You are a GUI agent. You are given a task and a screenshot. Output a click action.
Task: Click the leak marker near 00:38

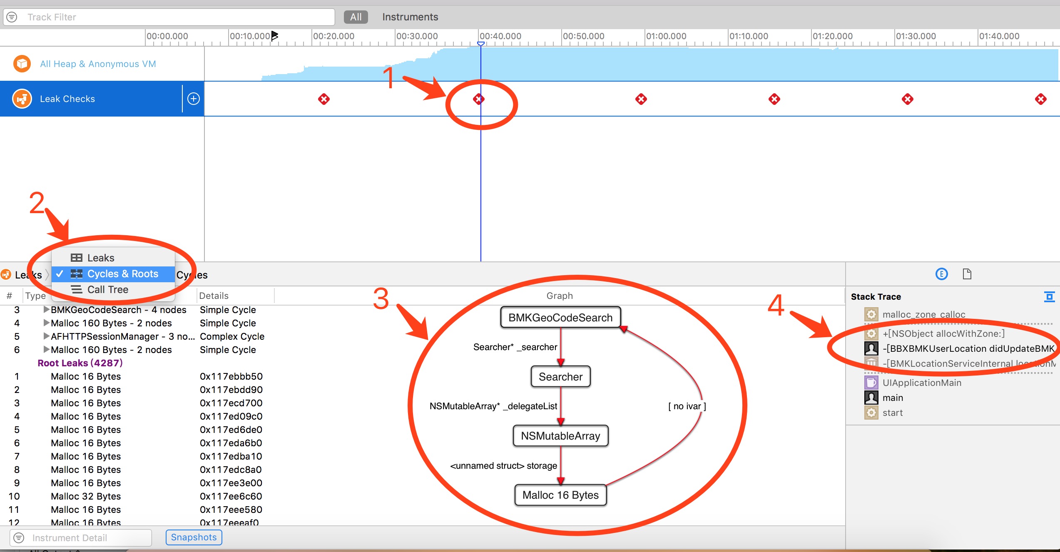click(479, 99)
